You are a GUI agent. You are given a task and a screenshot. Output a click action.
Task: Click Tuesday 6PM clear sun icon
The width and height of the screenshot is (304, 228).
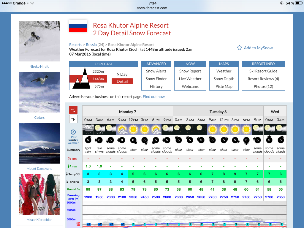246,129
